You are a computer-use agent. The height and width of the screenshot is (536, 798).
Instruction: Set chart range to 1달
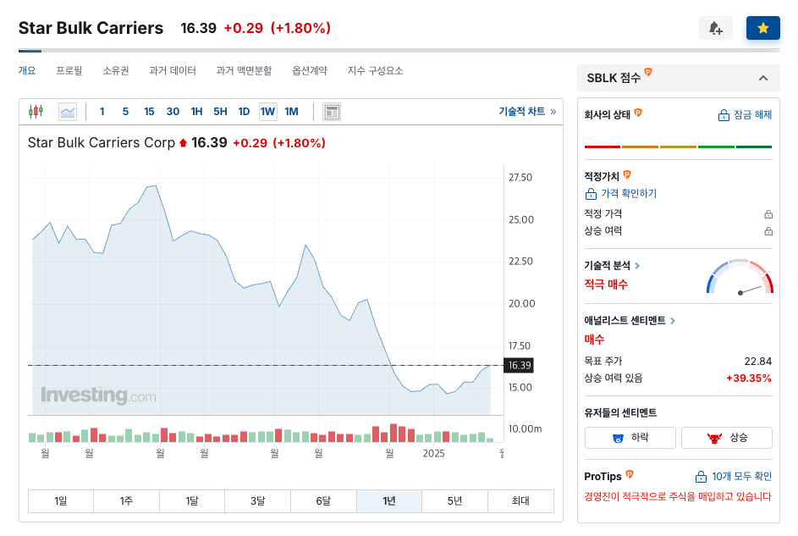click(192, 501)
